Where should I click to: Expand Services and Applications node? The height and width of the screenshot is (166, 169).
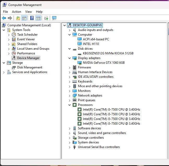click(4, 72)
